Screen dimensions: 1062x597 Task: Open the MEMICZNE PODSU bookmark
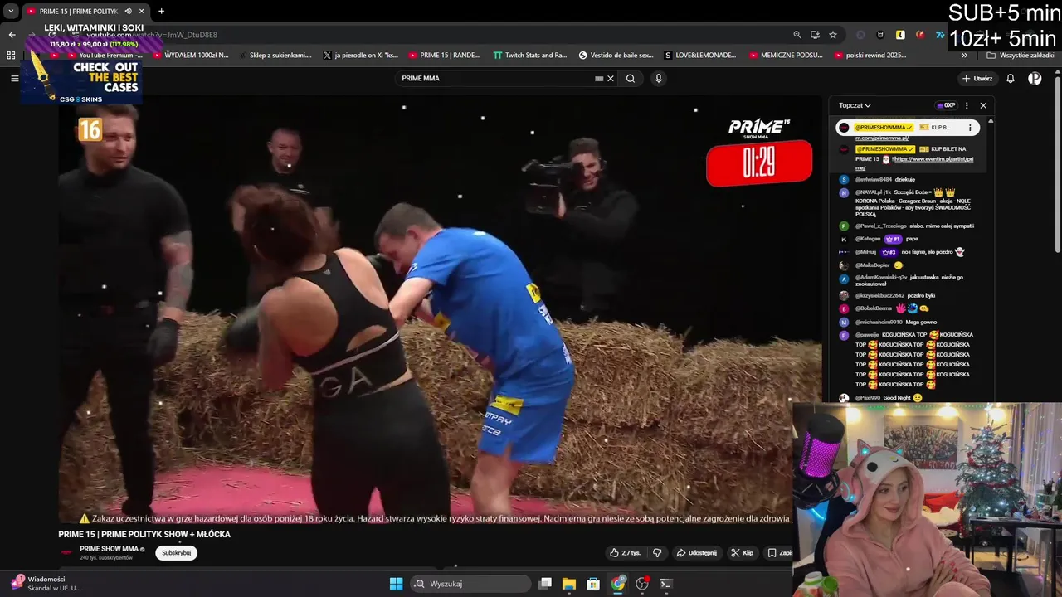click(786, 56)
